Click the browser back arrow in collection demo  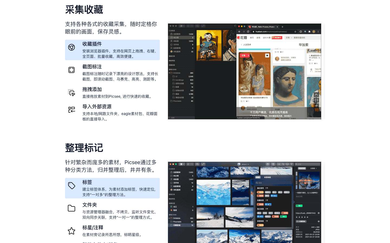239,32
